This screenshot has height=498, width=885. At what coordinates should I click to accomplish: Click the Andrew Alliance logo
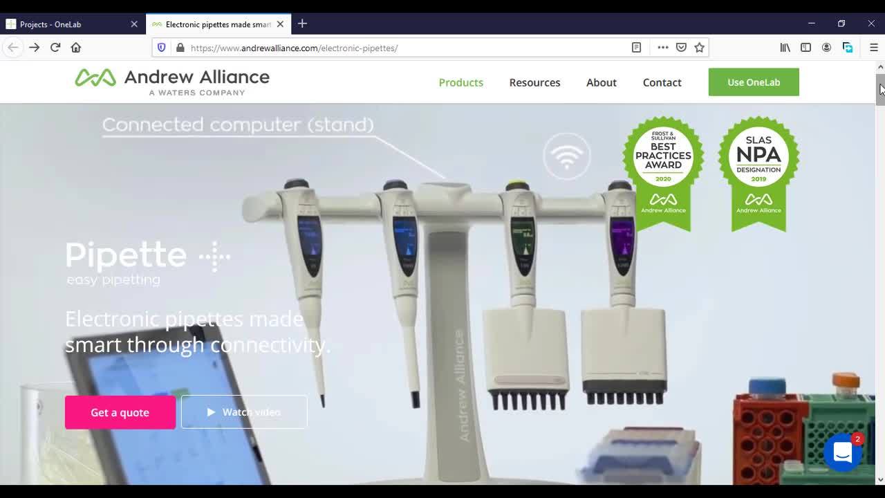172,82
